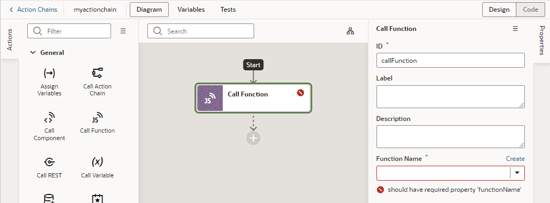
Task: Add an action with the plus circle
Action: pos(253,138)
